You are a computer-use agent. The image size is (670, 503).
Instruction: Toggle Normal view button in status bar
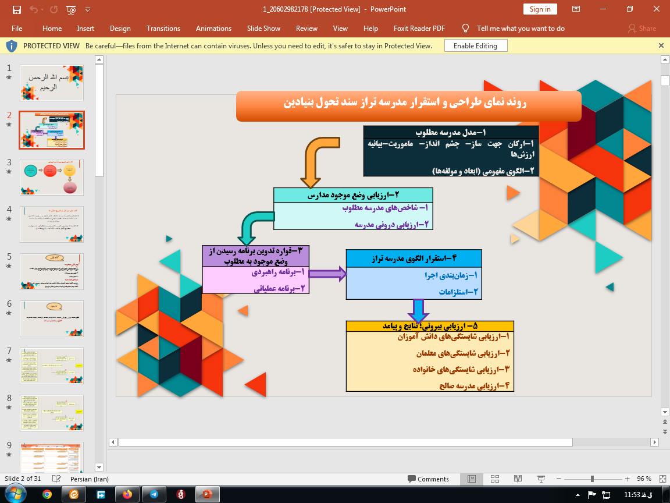pos(472,479)
